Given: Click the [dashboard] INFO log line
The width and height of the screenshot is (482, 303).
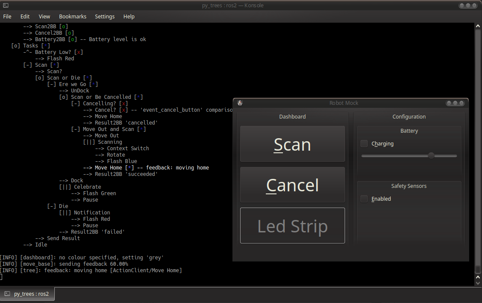Looking at the screenshot, I should point(81,258).
